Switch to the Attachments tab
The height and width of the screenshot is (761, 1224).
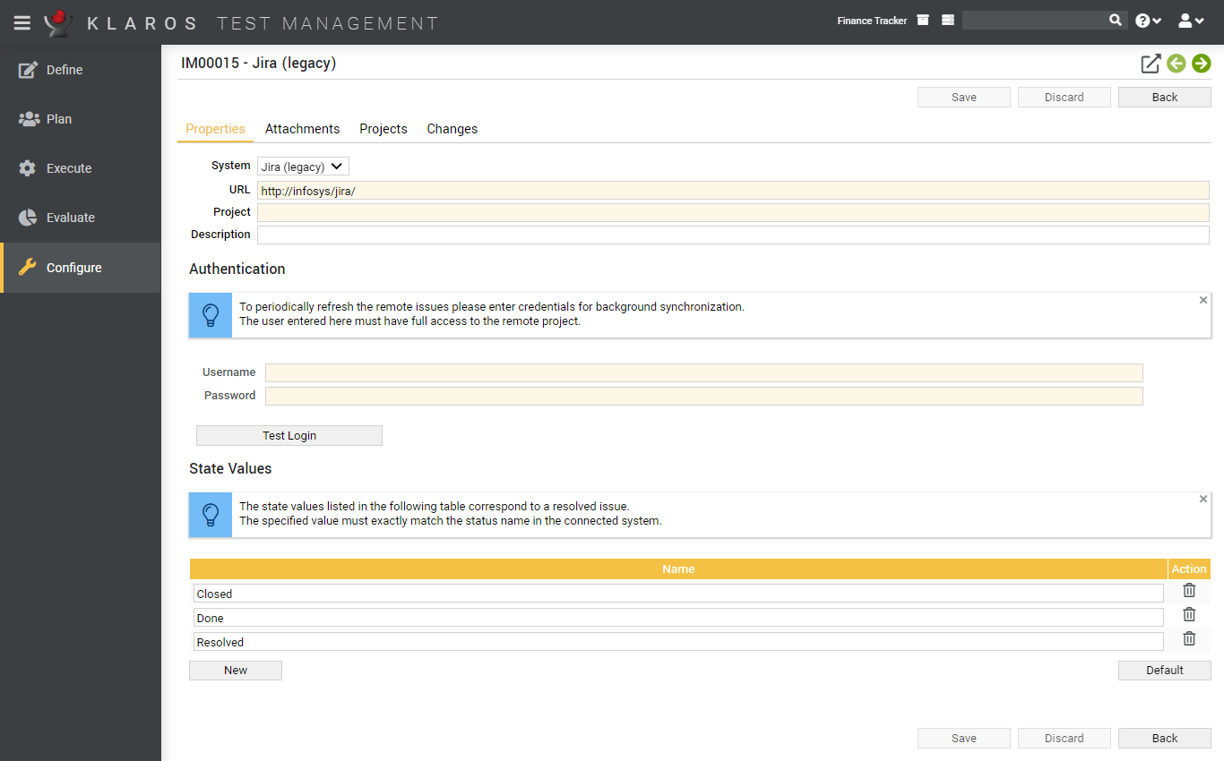click(302, 129)
